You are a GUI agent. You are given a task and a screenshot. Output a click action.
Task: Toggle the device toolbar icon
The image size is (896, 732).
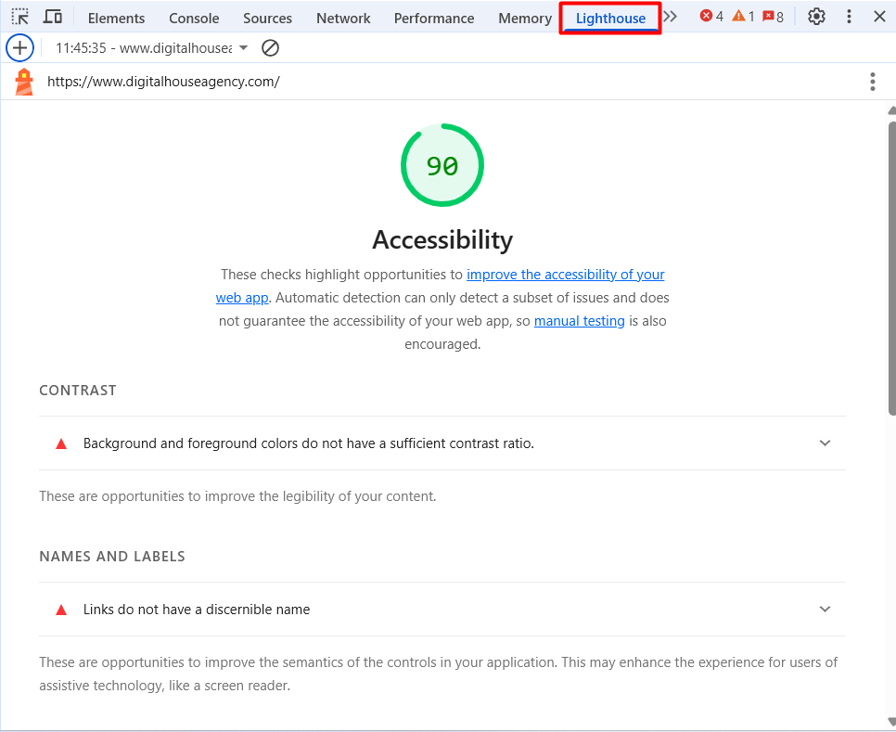pos(53,17)
